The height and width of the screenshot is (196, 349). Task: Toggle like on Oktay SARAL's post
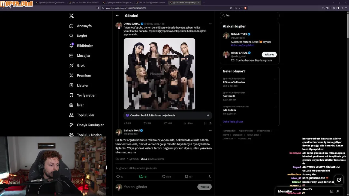[x=168, y=123]
